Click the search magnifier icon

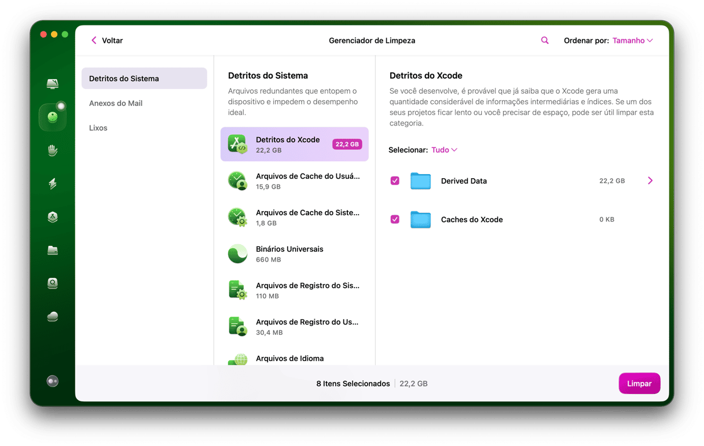pos(545,40)
